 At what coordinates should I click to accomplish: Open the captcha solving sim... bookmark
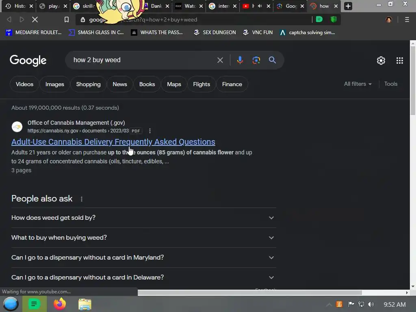tap(307, 32)
